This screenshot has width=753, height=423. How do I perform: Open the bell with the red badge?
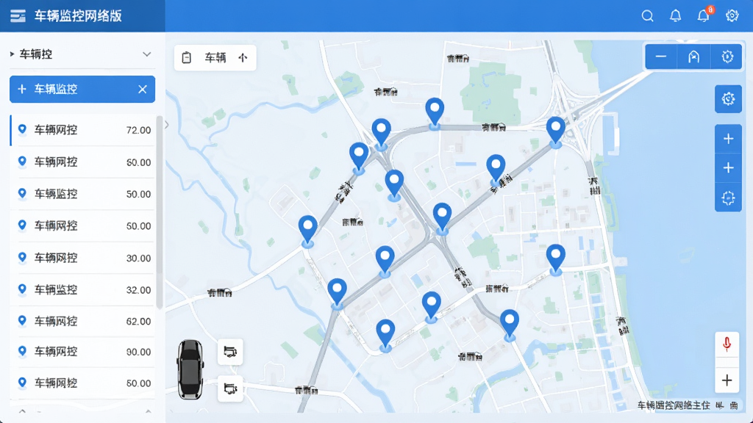coord(704,15)
